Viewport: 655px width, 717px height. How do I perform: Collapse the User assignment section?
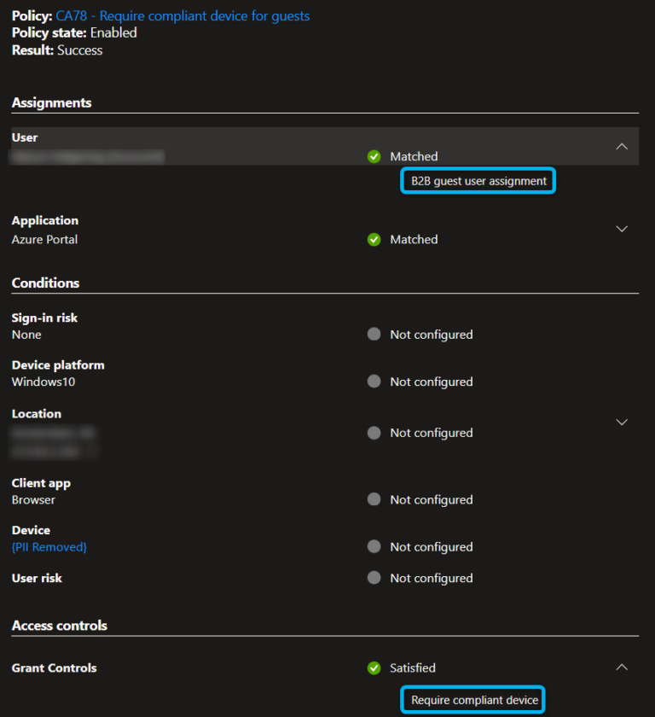[x=622, y=146]
